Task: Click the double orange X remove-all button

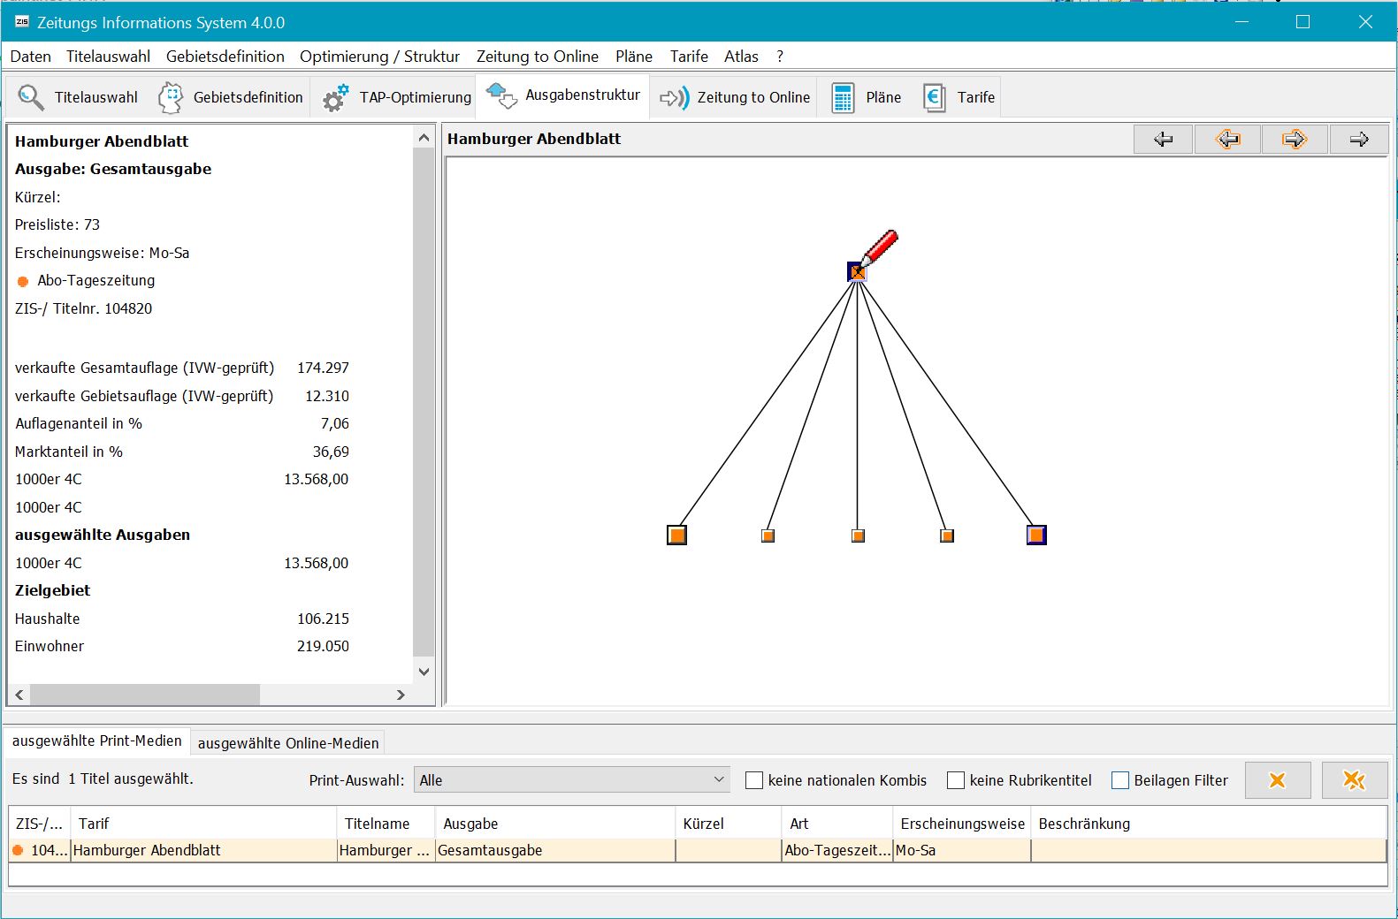Action: (x=1354, y=780)
